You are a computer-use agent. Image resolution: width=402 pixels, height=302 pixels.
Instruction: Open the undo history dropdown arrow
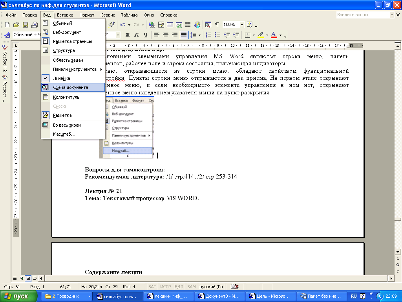click(x=129, y=25)
